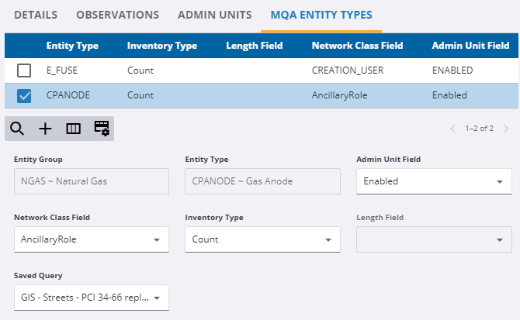The height and width of the screenshot is (320, 520).
Task: Sort by Entity Type column header
Action: tap(72, 46)
